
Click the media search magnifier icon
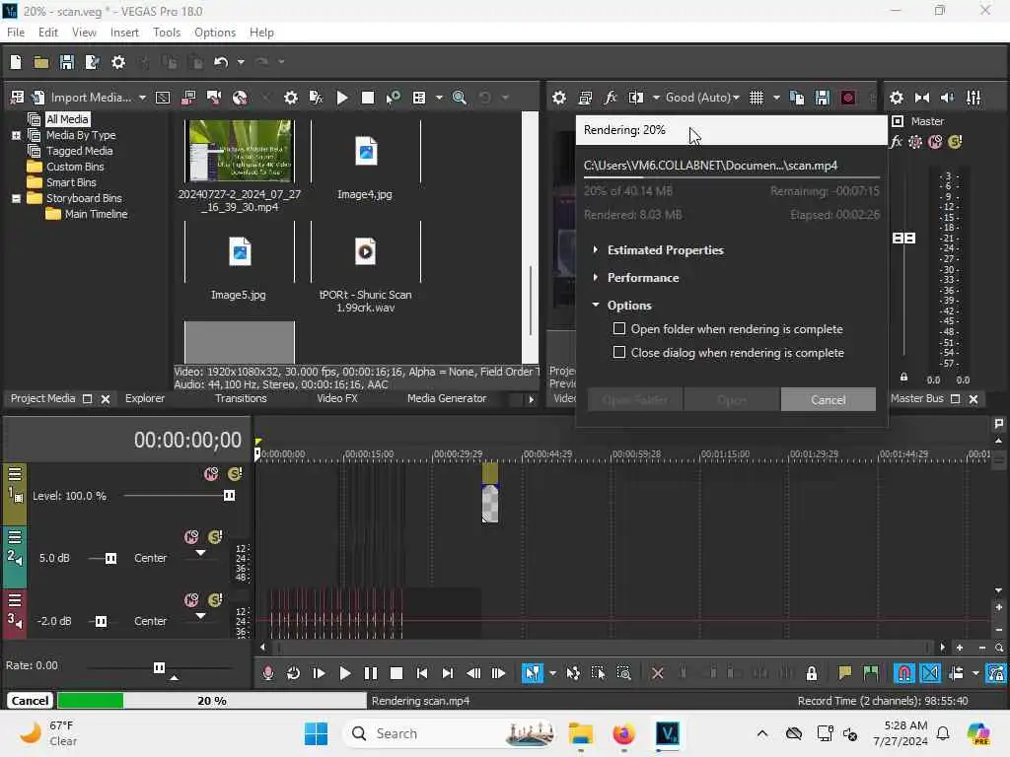460,98
